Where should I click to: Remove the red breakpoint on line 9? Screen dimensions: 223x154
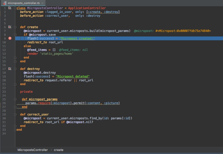(x=10, y=38)
